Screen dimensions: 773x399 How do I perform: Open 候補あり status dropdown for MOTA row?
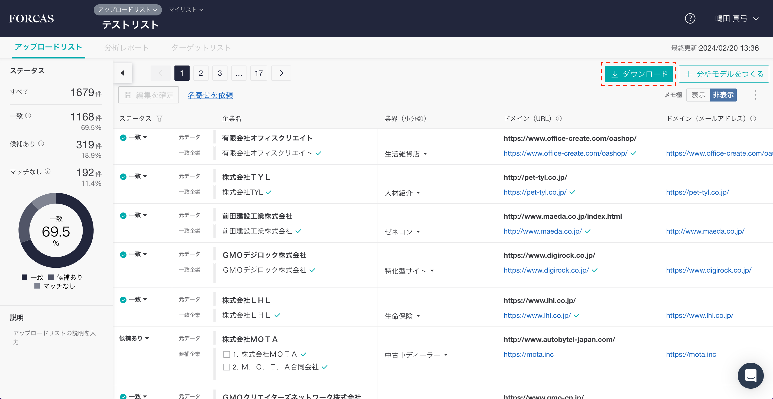point(134,338)
